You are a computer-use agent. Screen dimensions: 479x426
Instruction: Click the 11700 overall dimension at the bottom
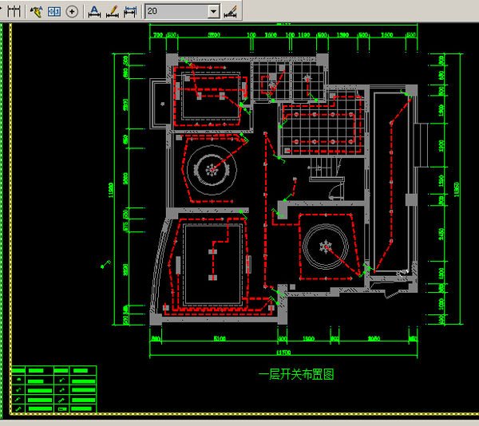[283, 352]
